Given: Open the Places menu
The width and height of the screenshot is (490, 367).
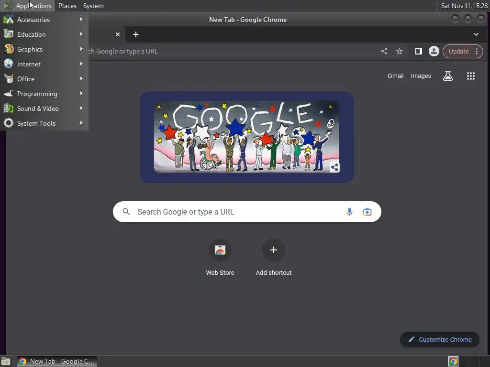Looking at the screenshot, I should [67, 6].
